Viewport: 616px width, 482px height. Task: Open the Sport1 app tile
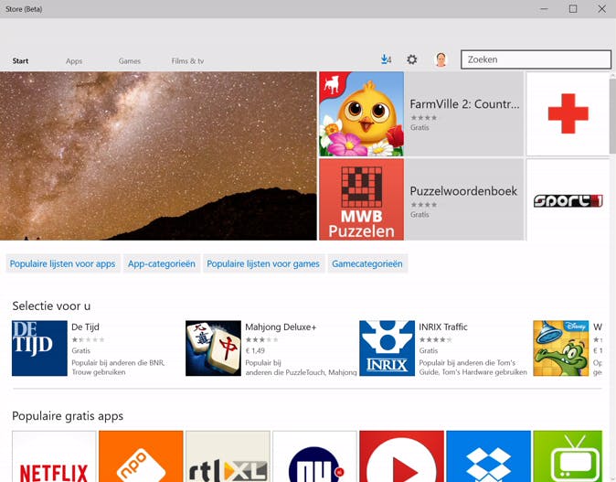click(x=568, y=199)
